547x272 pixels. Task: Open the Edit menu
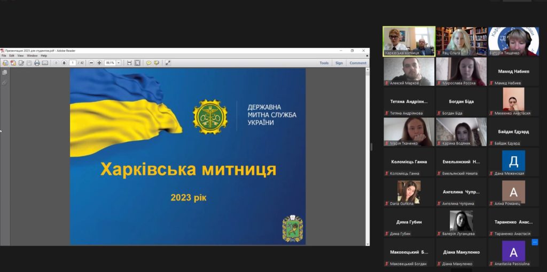[x=12, y=55]
